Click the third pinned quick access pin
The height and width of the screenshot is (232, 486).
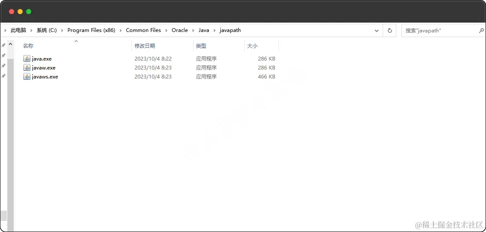coord(3,66)
